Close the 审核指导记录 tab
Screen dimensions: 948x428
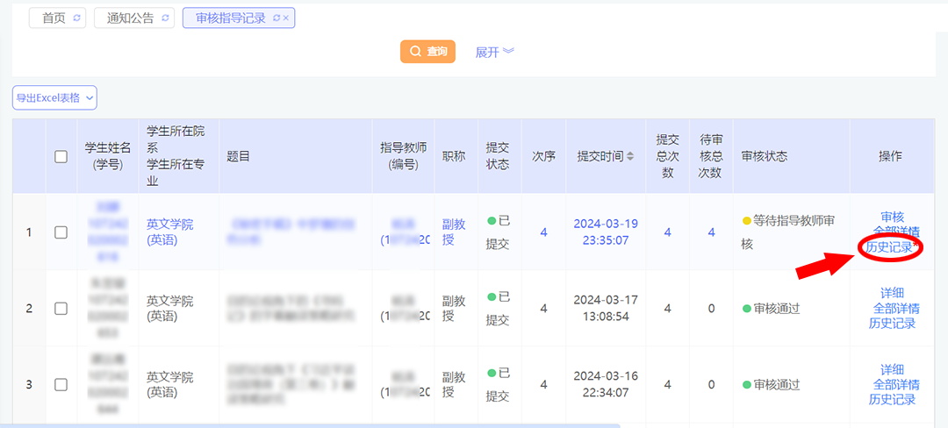(287, 18)
